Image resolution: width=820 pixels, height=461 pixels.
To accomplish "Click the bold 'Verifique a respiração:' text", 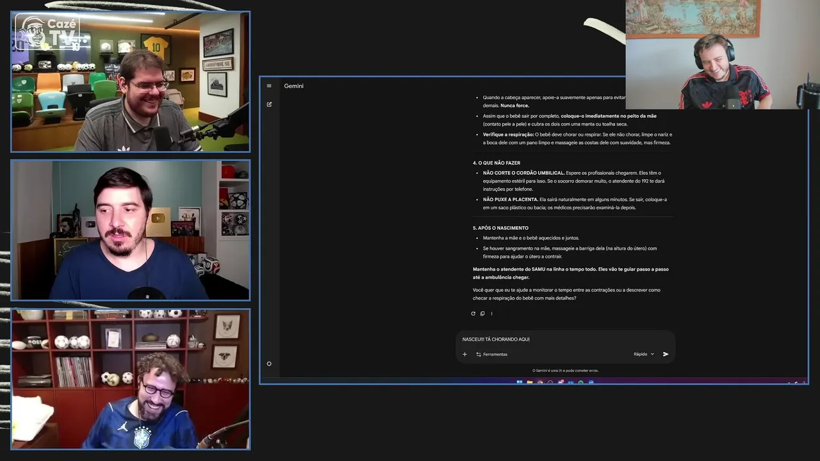I will click(509, 134).
